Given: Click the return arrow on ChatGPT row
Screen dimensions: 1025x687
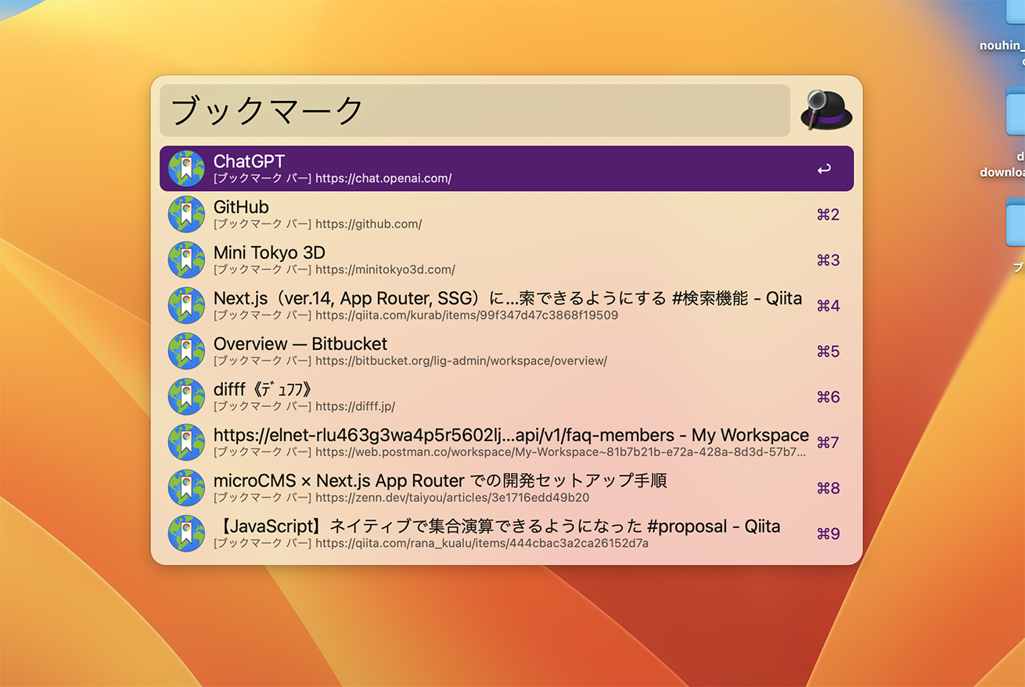Looking at the screenshot, I should click(x=824, y=169).
